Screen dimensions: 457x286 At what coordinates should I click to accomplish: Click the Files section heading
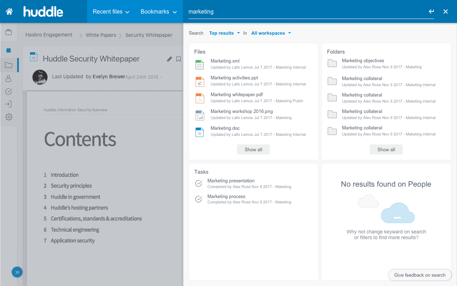click(200, 52)
